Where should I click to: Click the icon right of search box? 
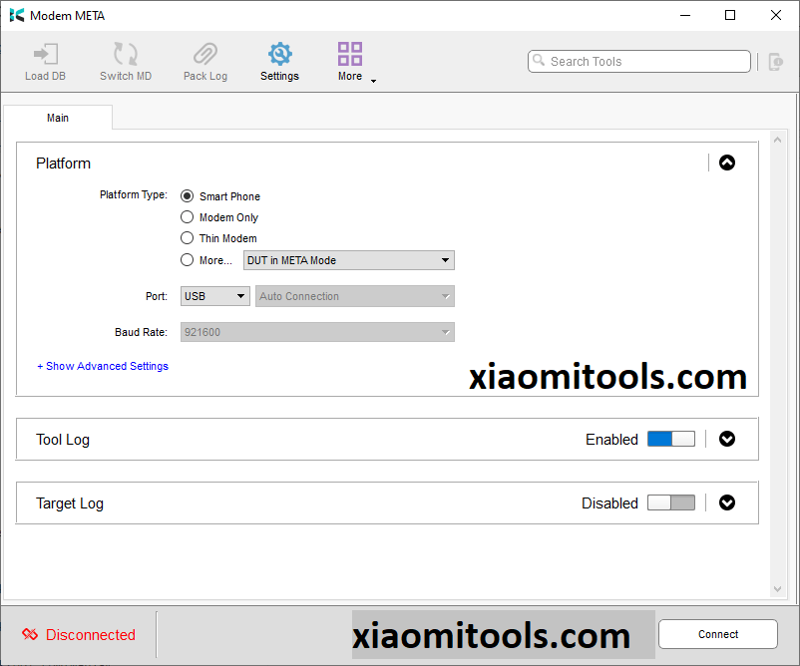(775, 62)
